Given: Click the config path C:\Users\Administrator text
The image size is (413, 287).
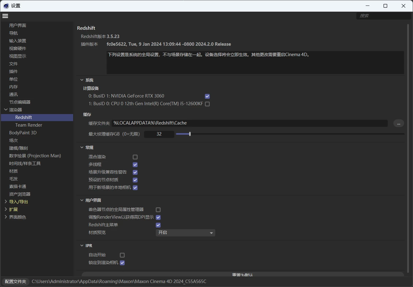Looking at the screenshot, I should tap(119, 281).
